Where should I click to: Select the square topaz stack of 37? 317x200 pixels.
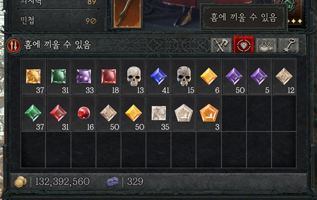(33, 76)
